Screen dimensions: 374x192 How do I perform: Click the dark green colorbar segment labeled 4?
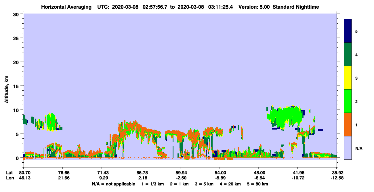tap(348, 54)
